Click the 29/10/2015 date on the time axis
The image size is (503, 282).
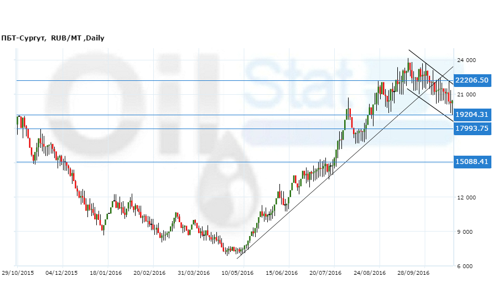tap(18, 273)
